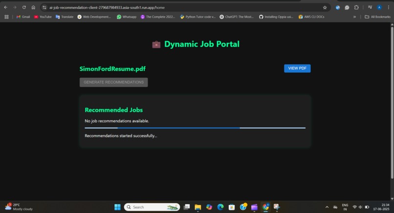Click the cloud sync tray icon
The width and height of the screenshot is (394, 213).
[x=335, y=207]
